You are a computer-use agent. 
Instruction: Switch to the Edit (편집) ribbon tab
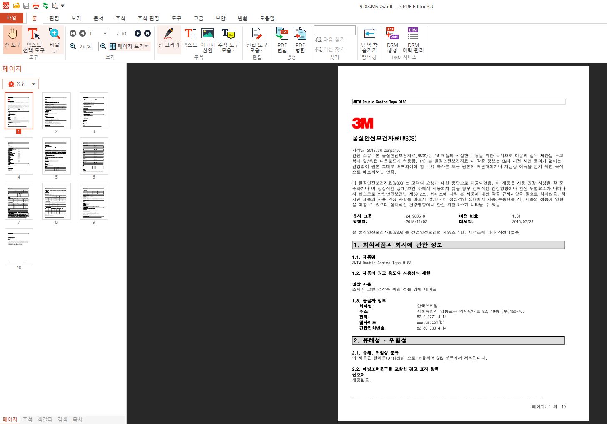point(54,18)
